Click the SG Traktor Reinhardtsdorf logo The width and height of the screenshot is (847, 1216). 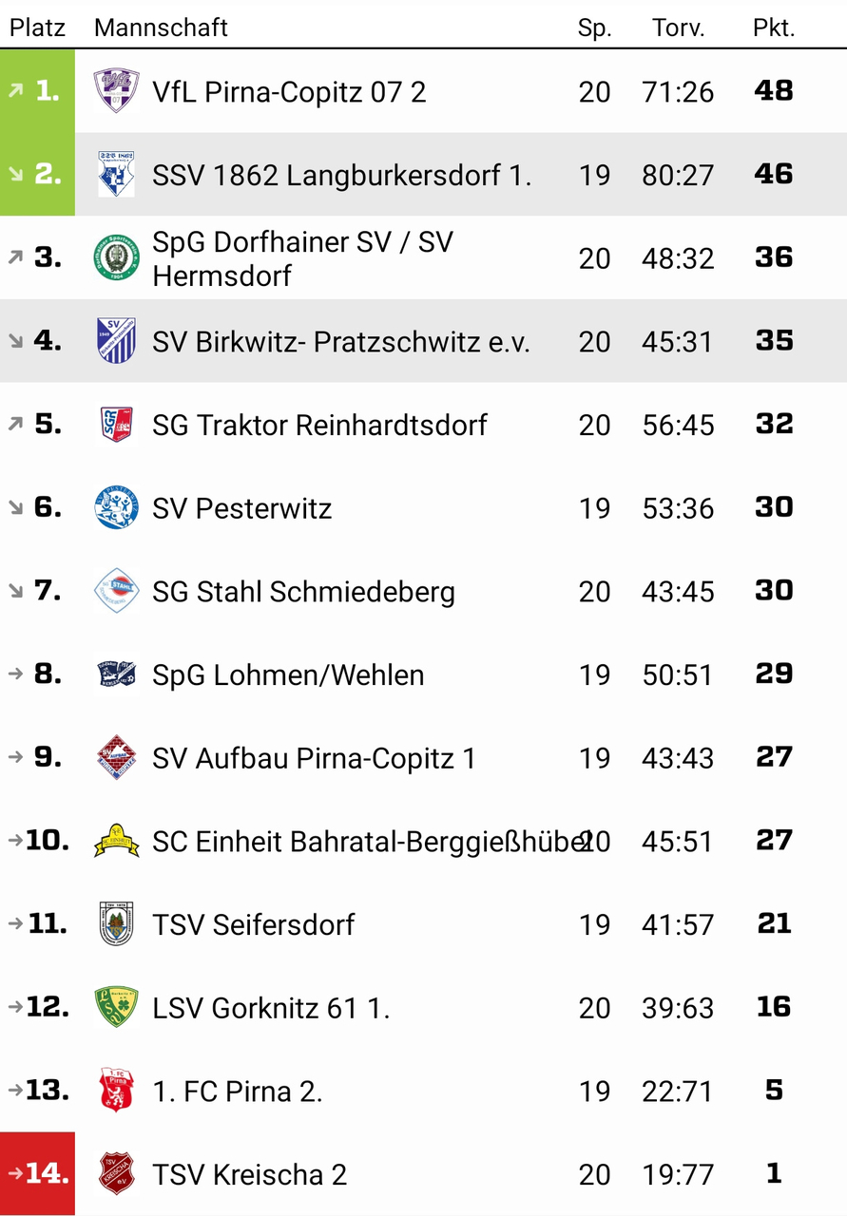116,425
